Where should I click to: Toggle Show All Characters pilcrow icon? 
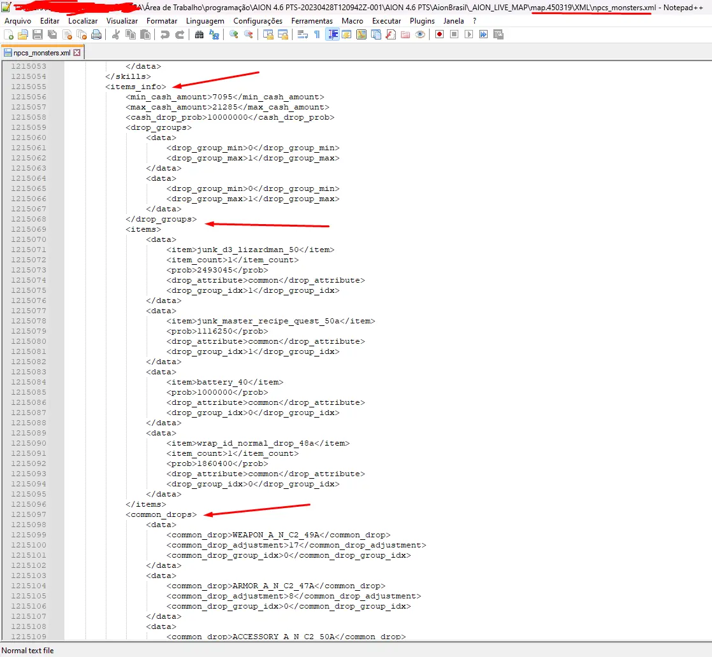click(x=317, y=35)
